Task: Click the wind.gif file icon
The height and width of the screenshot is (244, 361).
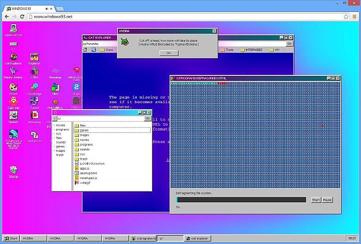Action: click(x=77, y=183)
